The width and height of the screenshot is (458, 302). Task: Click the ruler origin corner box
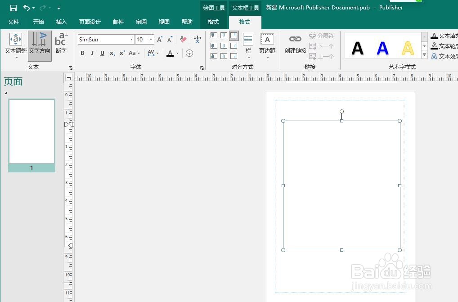[68, 78]
